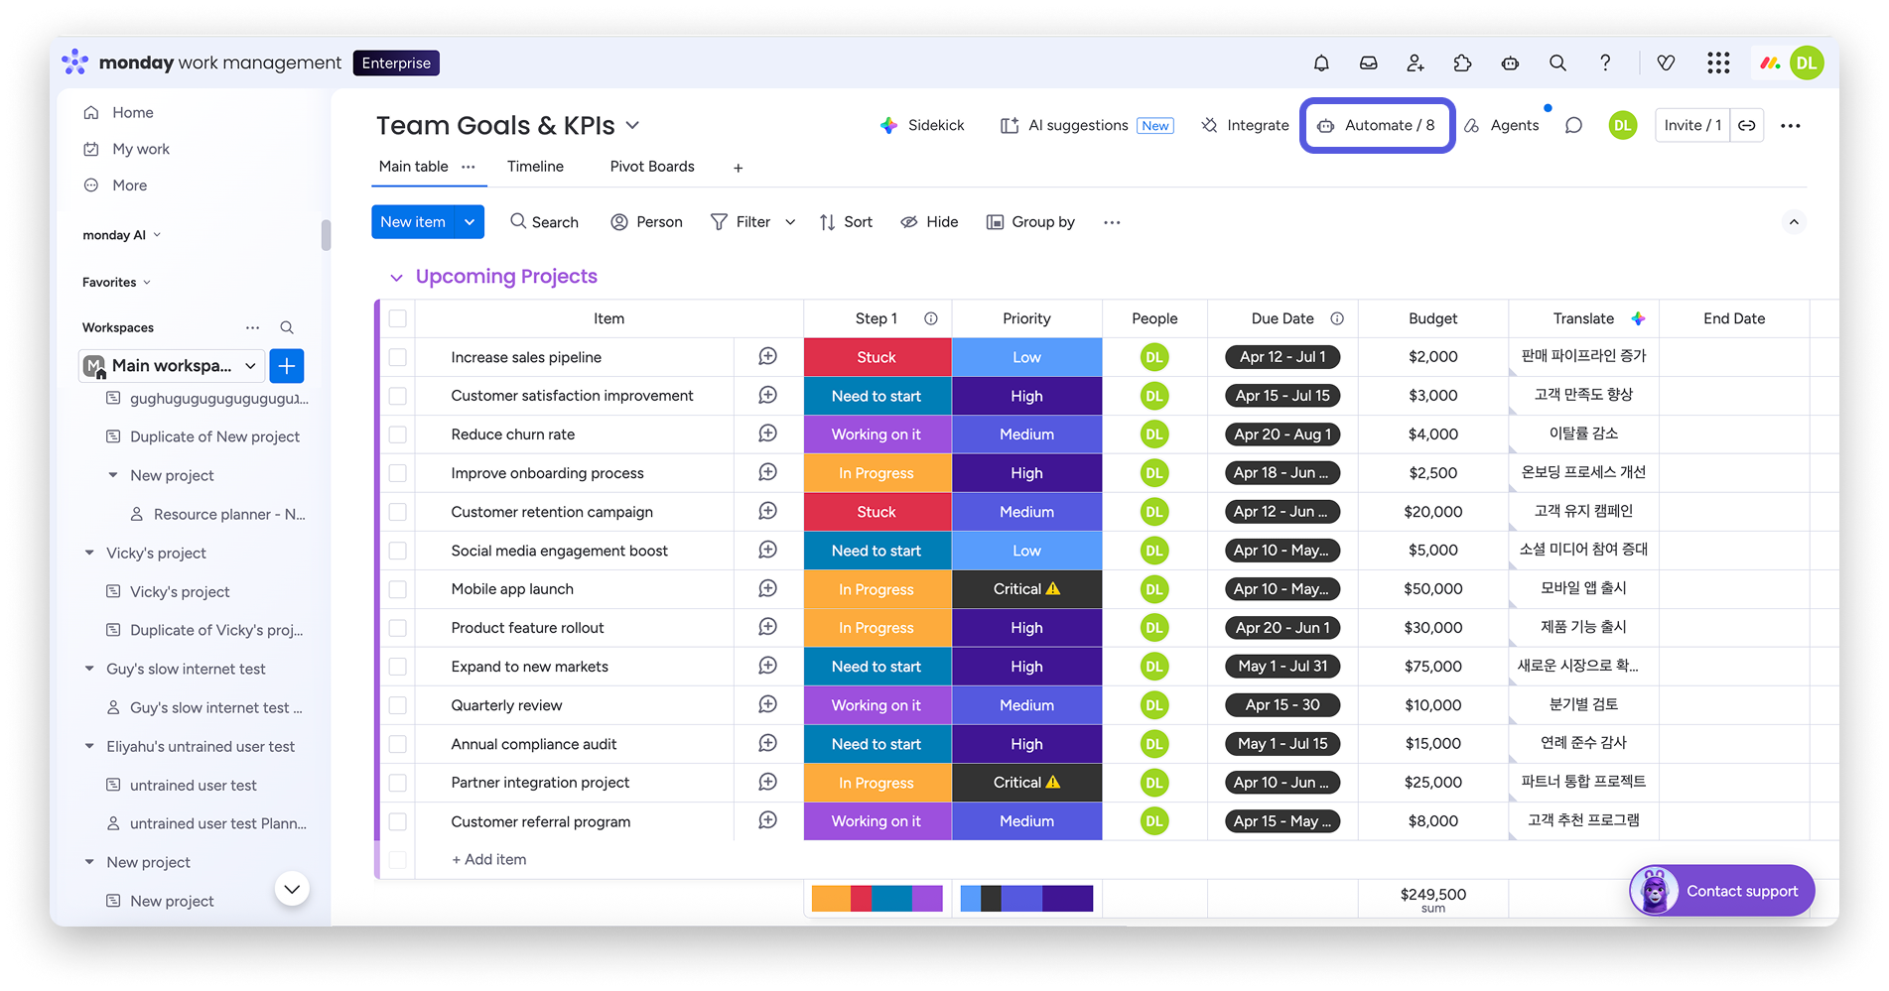Switch to the Timeline tab
Image resolution: width=1889 pixels, height=991 pixels.
(x=535, y=167)
